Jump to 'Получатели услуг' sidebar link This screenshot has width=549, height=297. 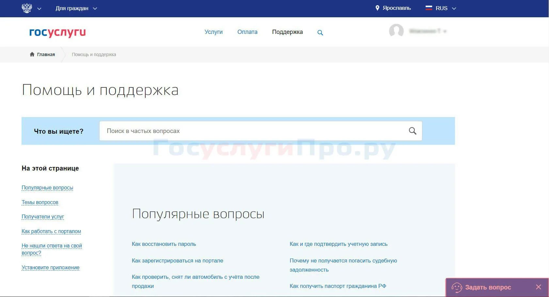point(43,217)
